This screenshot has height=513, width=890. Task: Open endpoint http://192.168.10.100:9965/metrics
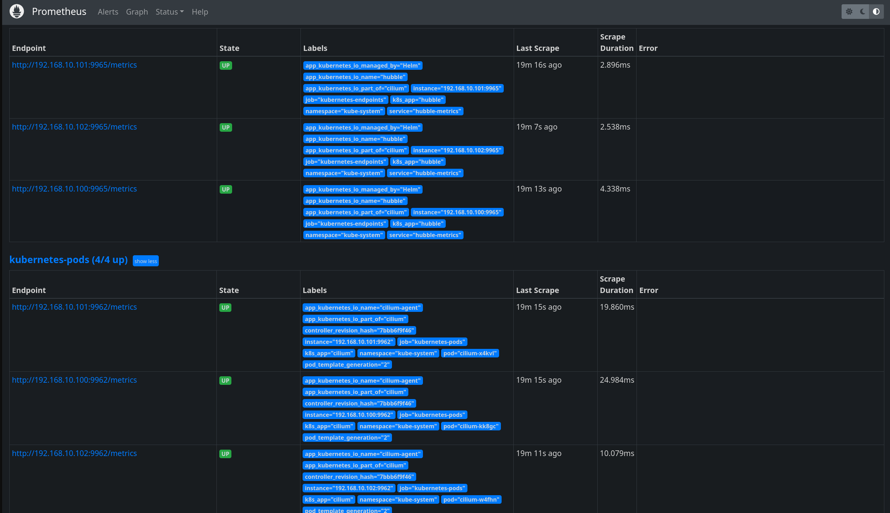[x=74, y=189]
